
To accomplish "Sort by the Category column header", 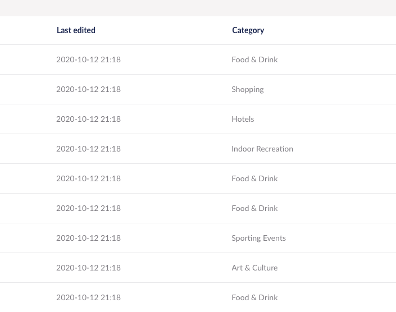I will 248,30.
